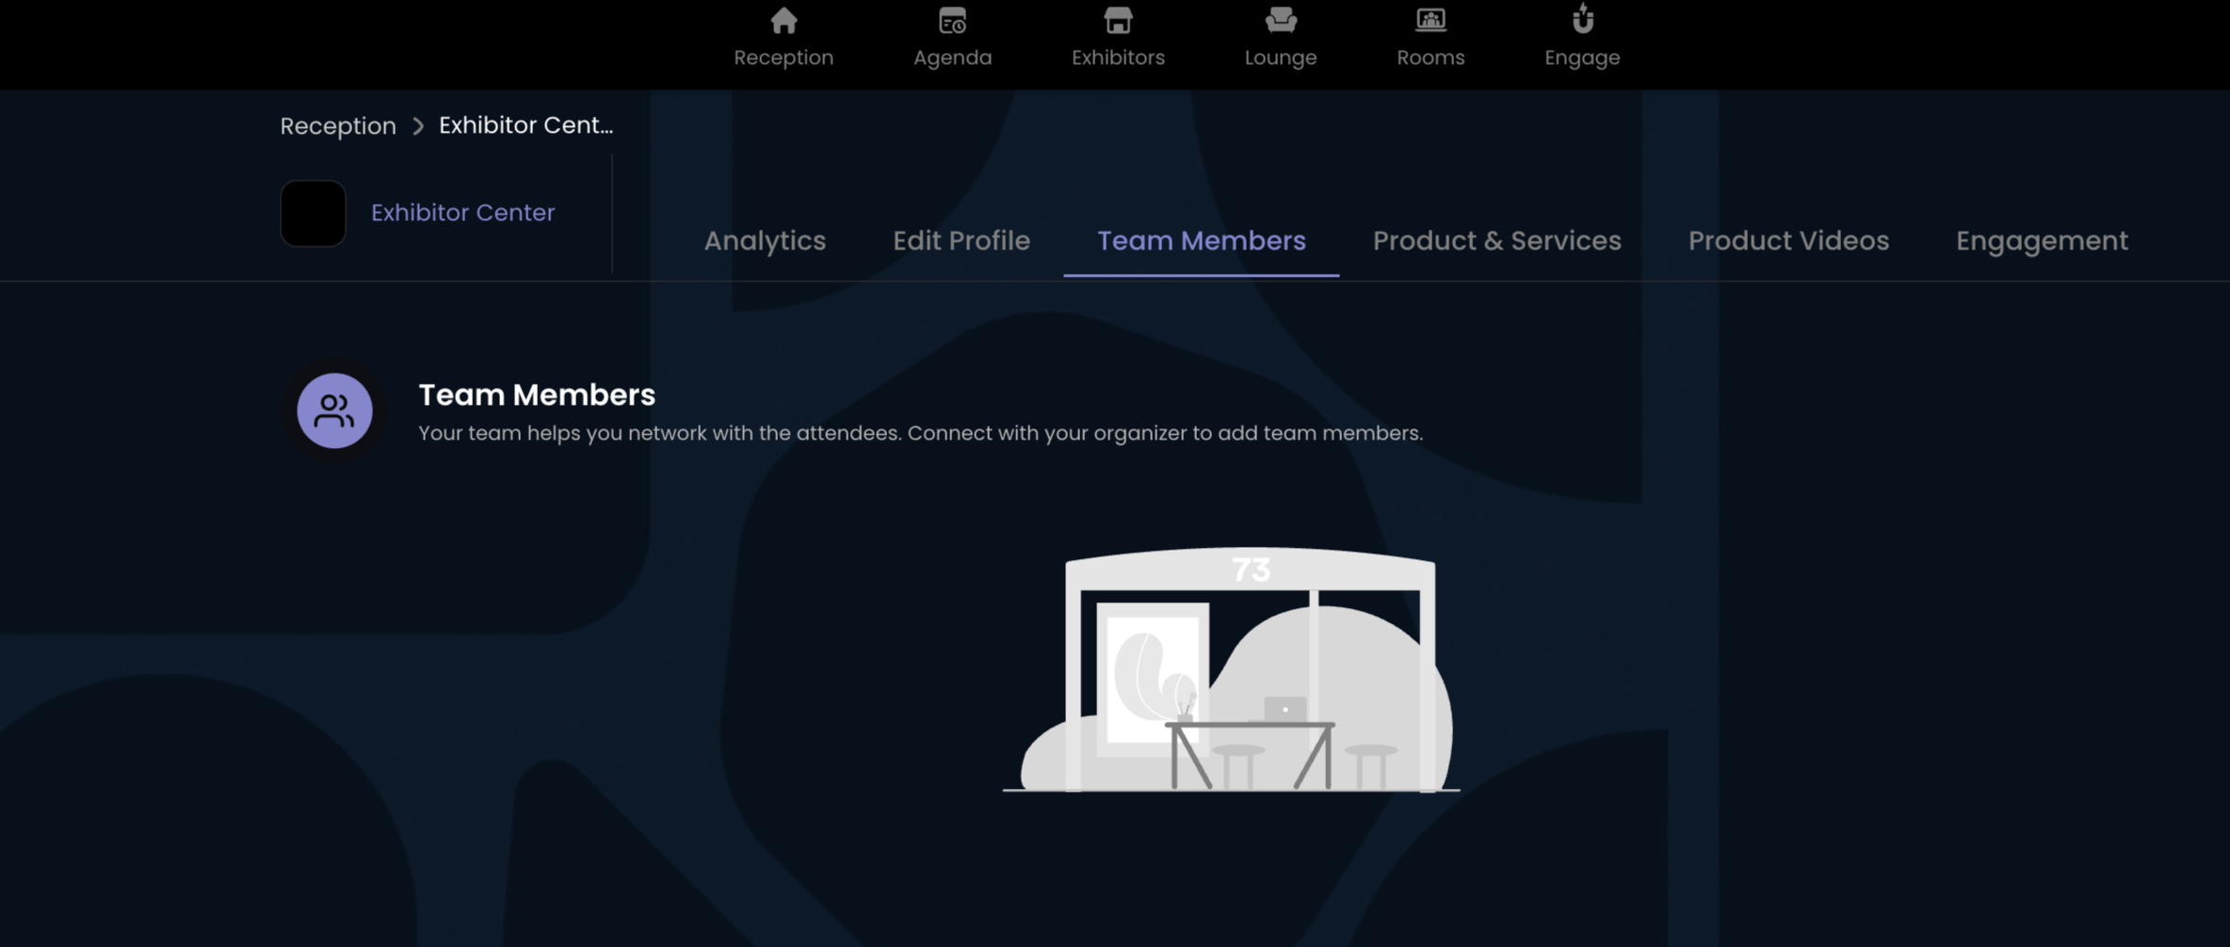Click the 'Your team helps you network' description
Viewport: 2230px width, 947px height.
point(920,434)
